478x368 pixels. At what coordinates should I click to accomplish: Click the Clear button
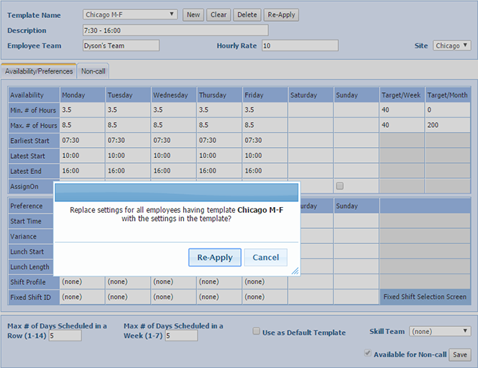(218, 14)
